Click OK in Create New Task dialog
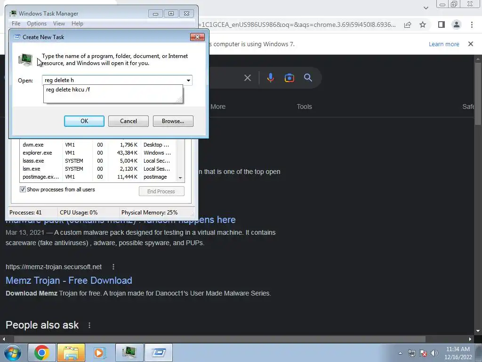The height and width of the screenshot is (362, 482). pyautogui.click(x=84, y=121)
